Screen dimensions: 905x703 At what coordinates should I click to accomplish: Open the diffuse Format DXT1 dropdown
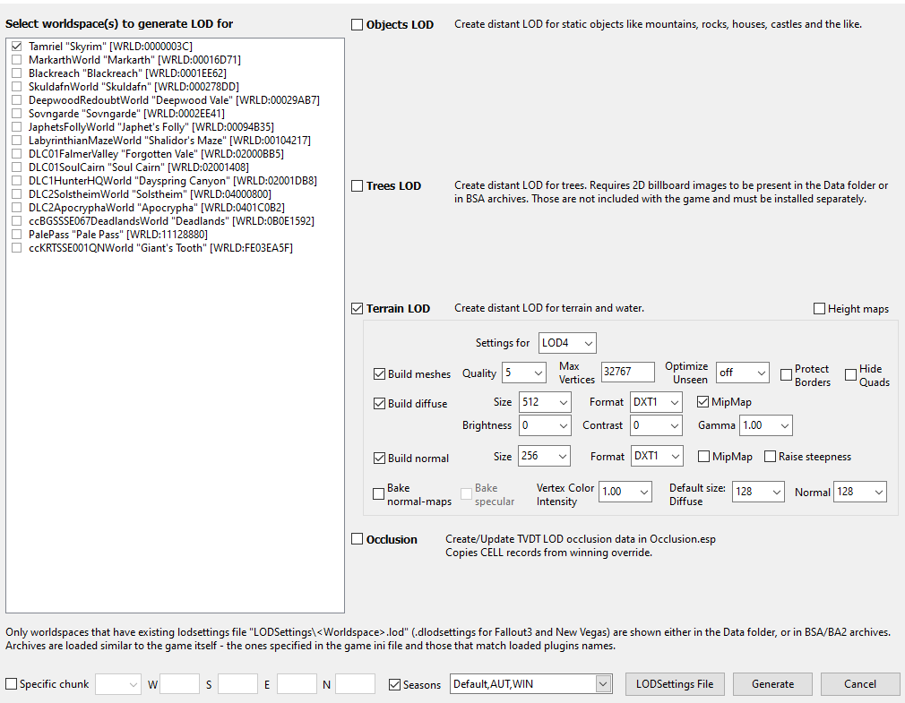pos(656,402)
